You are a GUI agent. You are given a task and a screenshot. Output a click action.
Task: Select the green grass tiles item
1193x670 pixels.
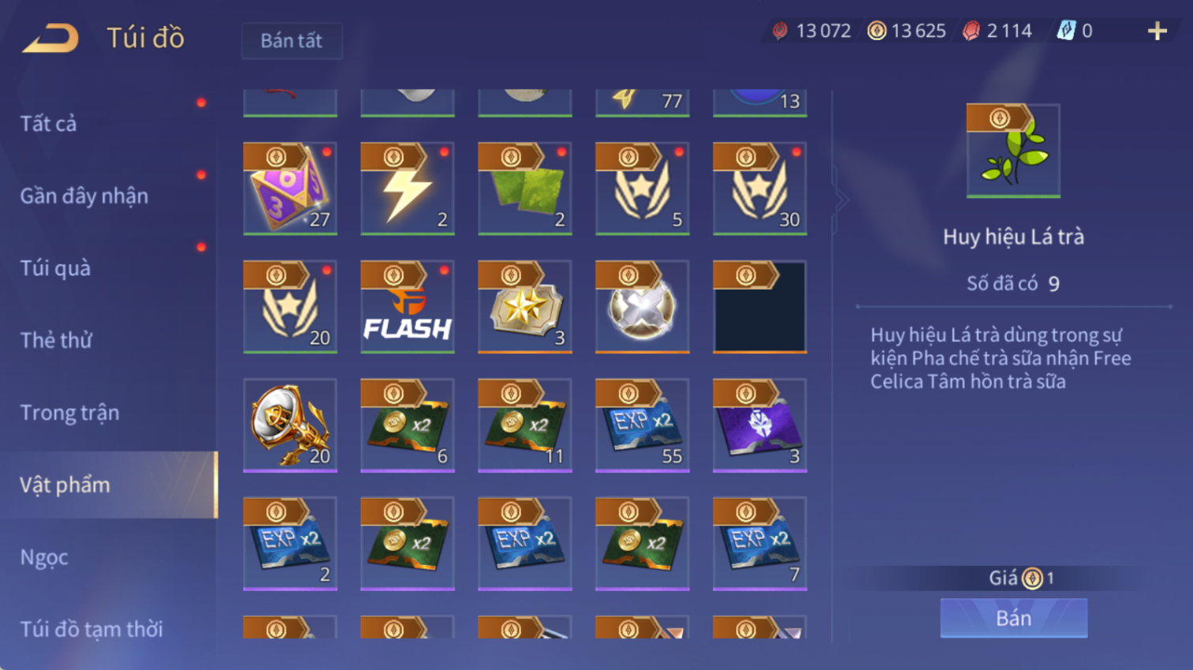click(525, 189)
